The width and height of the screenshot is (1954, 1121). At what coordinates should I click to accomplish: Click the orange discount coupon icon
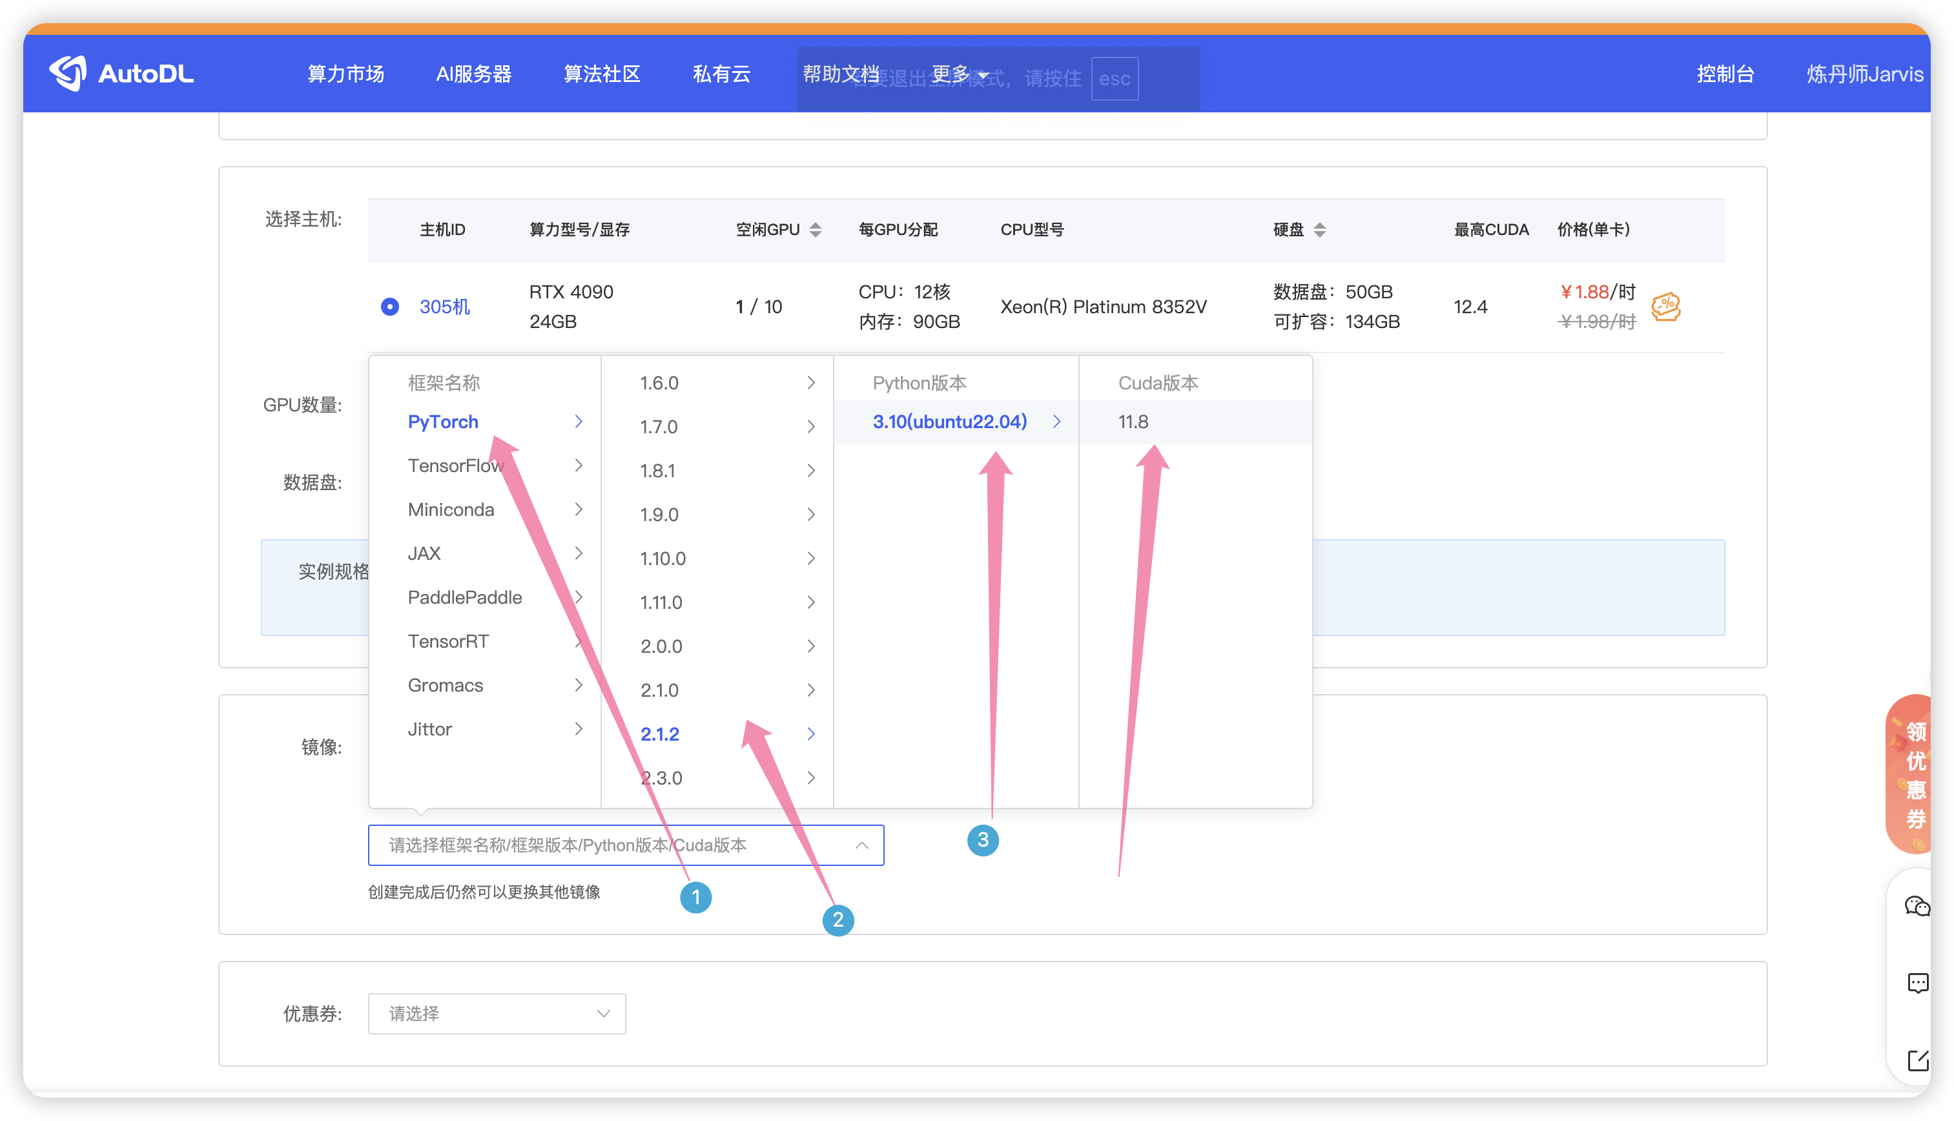click(x=1665, y=307)
